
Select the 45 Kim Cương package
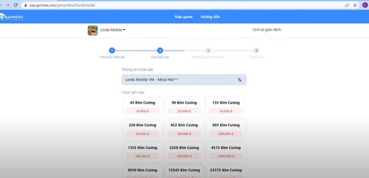(x=142, y=107)
